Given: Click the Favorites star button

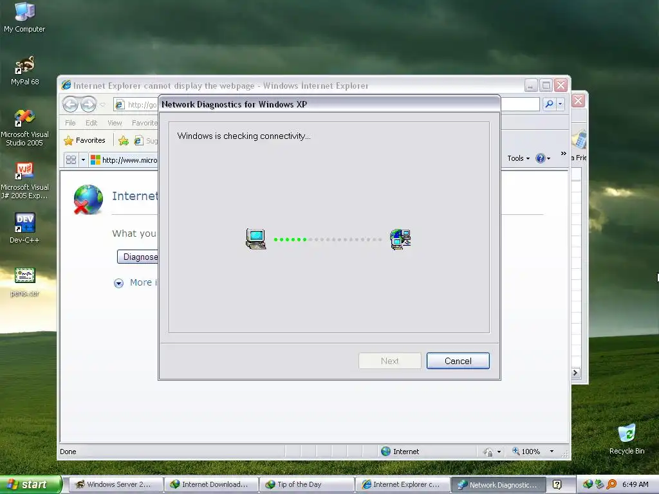Looking at the screenshot, I should (x=84, y=140).
